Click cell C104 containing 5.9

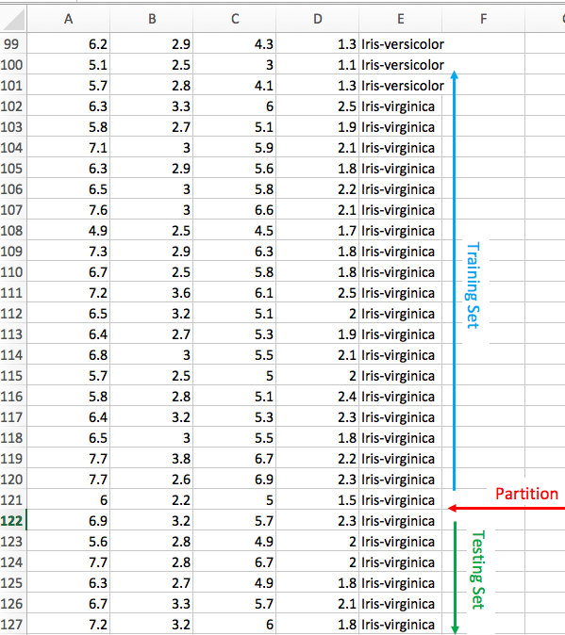point(235,148)
